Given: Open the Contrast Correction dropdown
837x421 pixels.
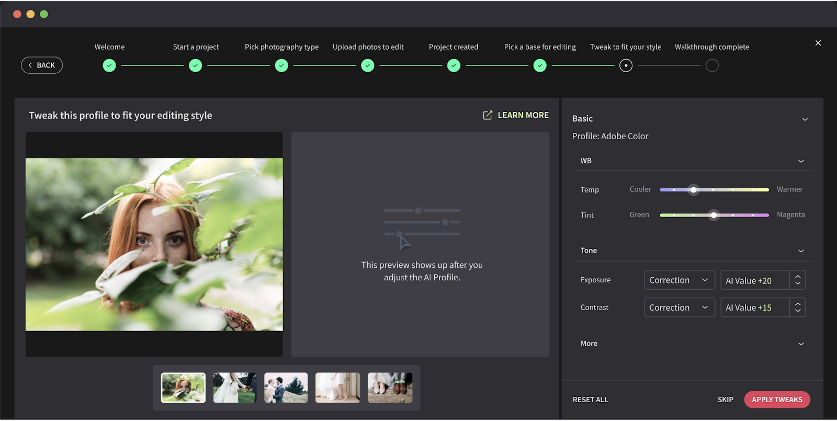Looking at the screenshot, I should pos(679,308).
